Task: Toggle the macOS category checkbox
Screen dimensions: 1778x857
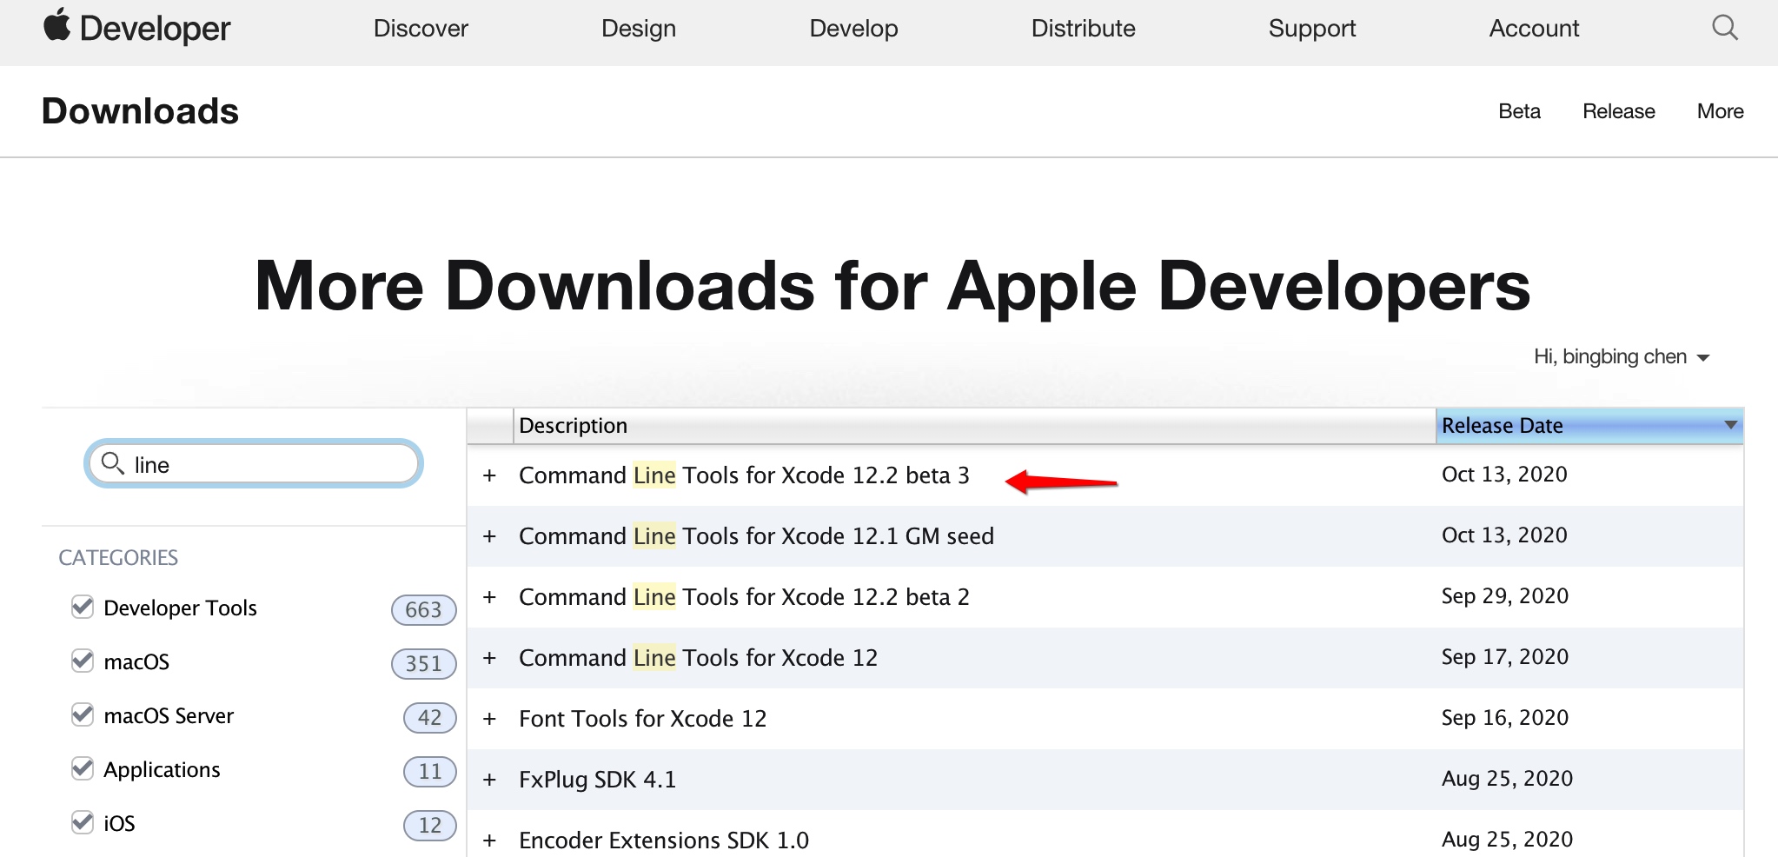Action: point(83,661)
